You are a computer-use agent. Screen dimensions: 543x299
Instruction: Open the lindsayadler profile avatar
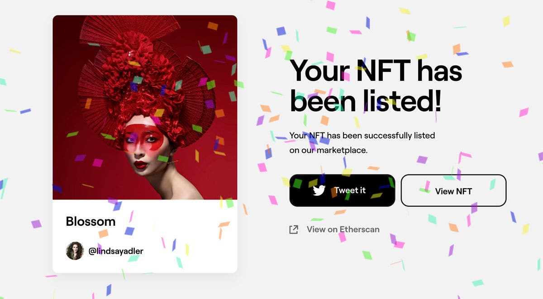tap(75, 251)
